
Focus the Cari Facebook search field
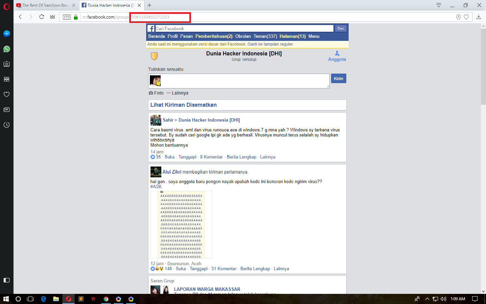[x=244, y=28]
